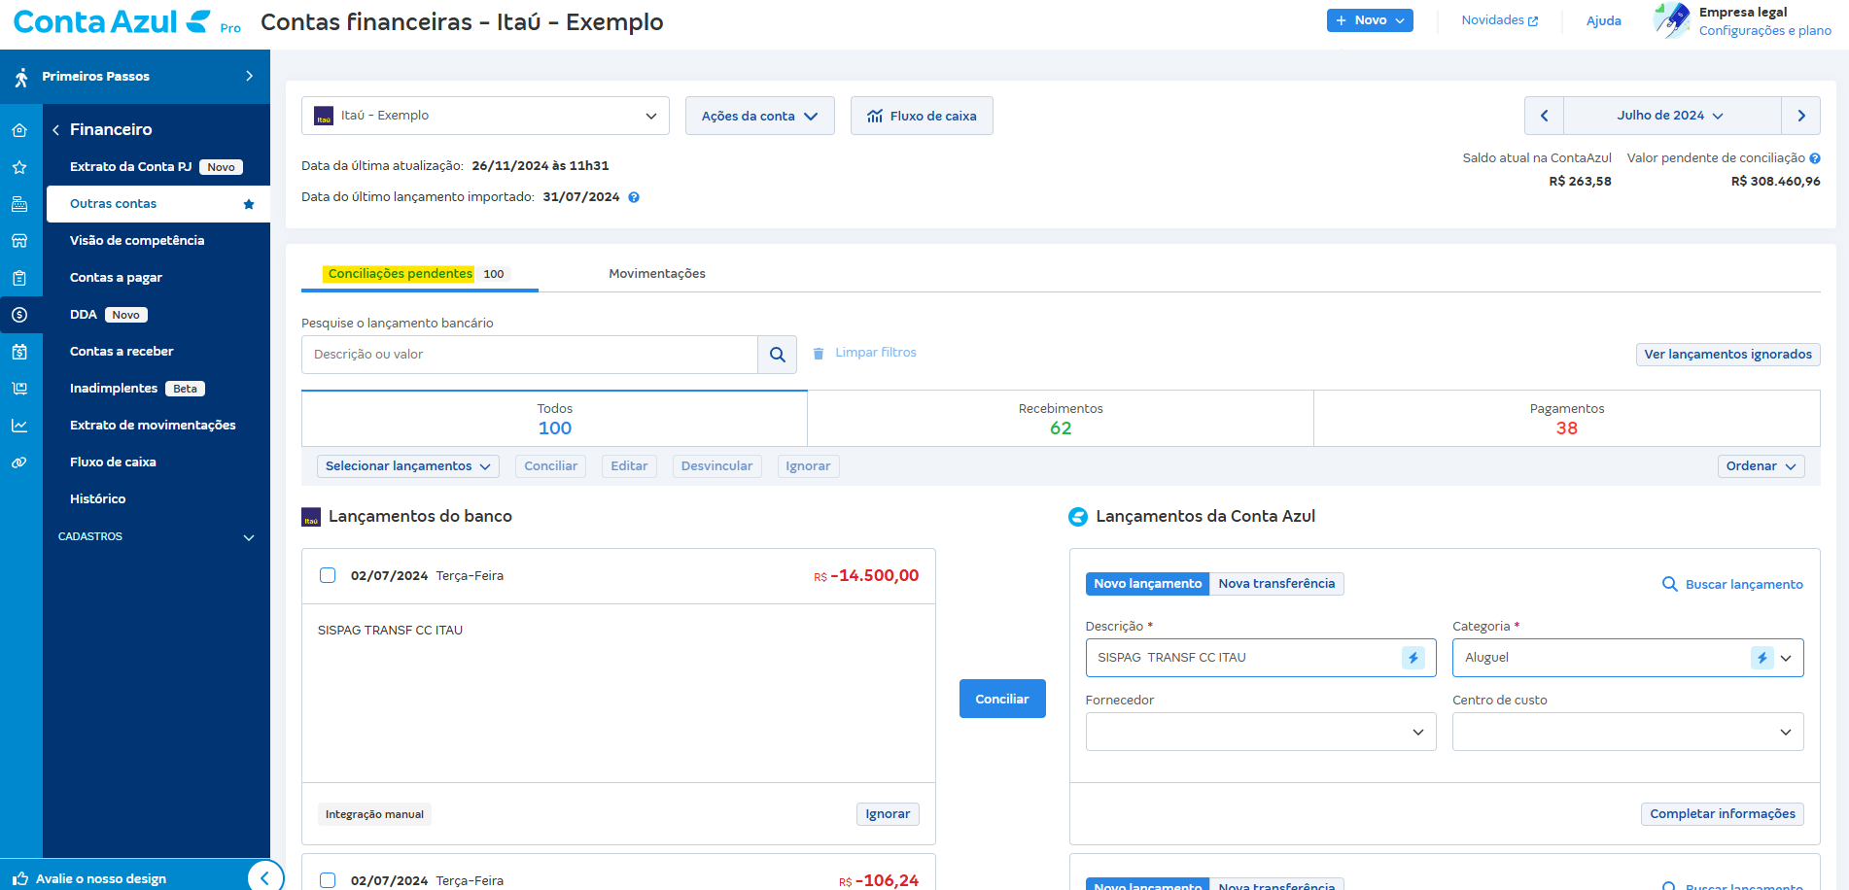The width and height of the screenshot is (1849, 890).
Task: Check the box for -14.500,00 bank entry
Action: pyautogui.click(x=328, y=575)
